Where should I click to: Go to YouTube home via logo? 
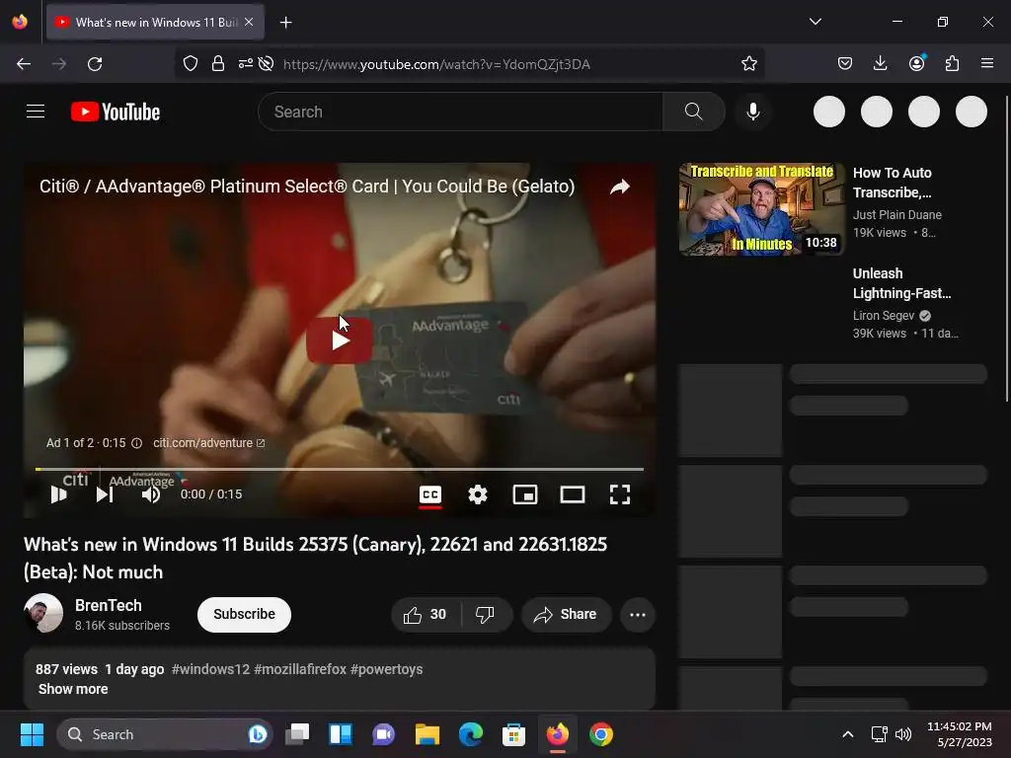click(116, 112)
